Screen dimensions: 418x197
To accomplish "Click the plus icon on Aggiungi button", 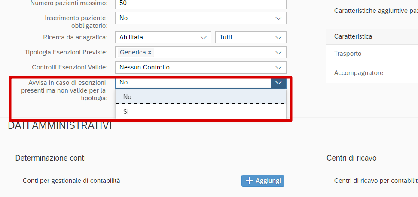I will coord(249,181).
